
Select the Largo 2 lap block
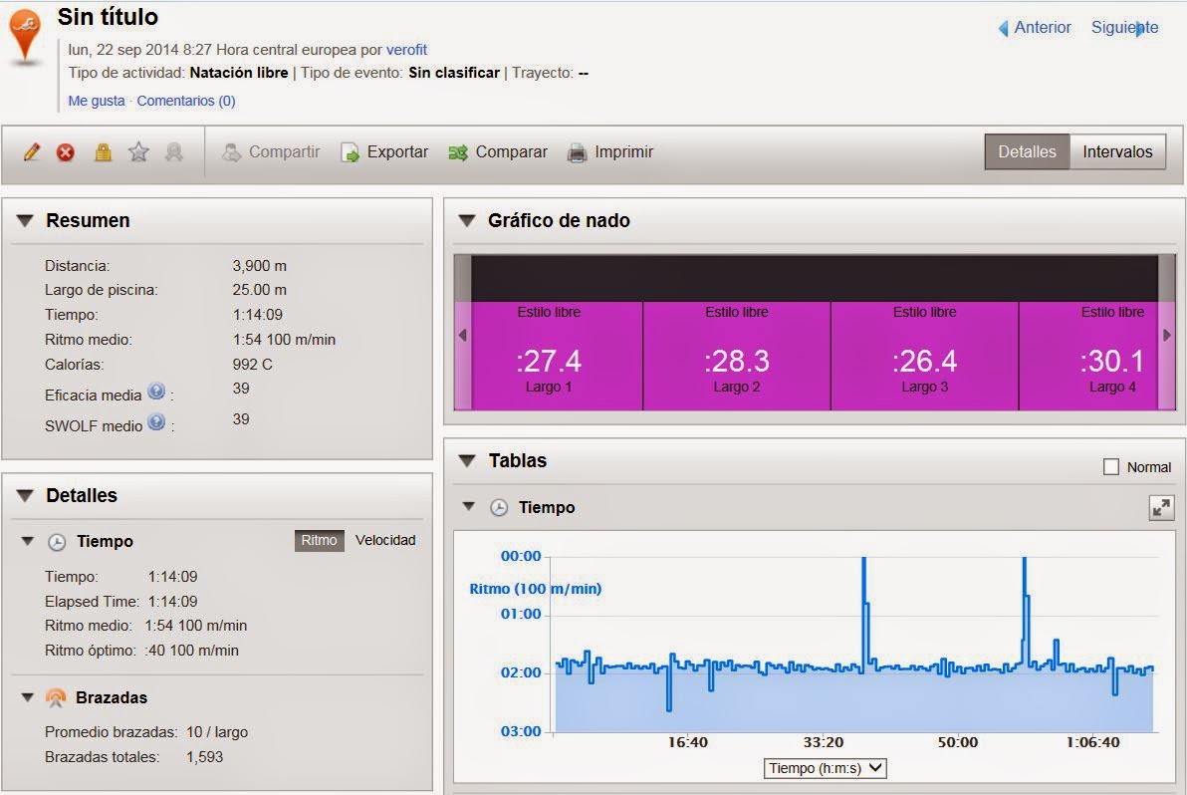click(x=737, y=357)
